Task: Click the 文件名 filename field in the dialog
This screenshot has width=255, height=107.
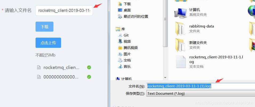Action: [201, 86]
